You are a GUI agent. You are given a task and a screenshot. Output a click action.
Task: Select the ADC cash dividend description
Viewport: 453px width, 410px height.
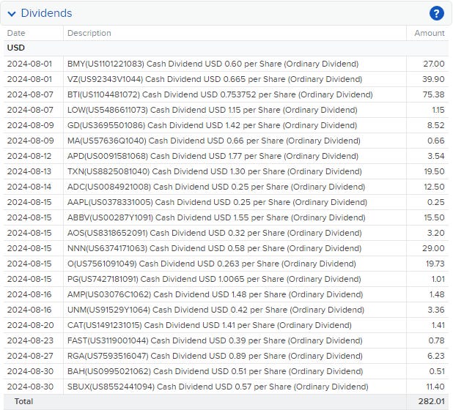coord(216,187)
